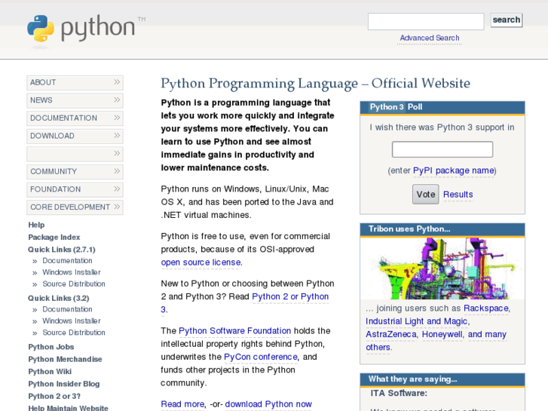
Task: Click the Vote button
Action: pyautogui.click(x=426, y=194)
